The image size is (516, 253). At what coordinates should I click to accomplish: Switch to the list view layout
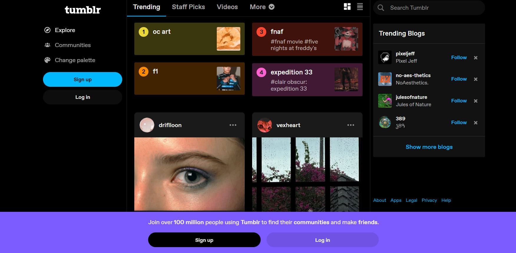[x=360, y=7]
